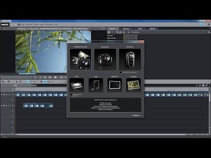The image size is (211, 158).
Task: Open the preview monitor menu icon
Action: [x=2, y=29]
